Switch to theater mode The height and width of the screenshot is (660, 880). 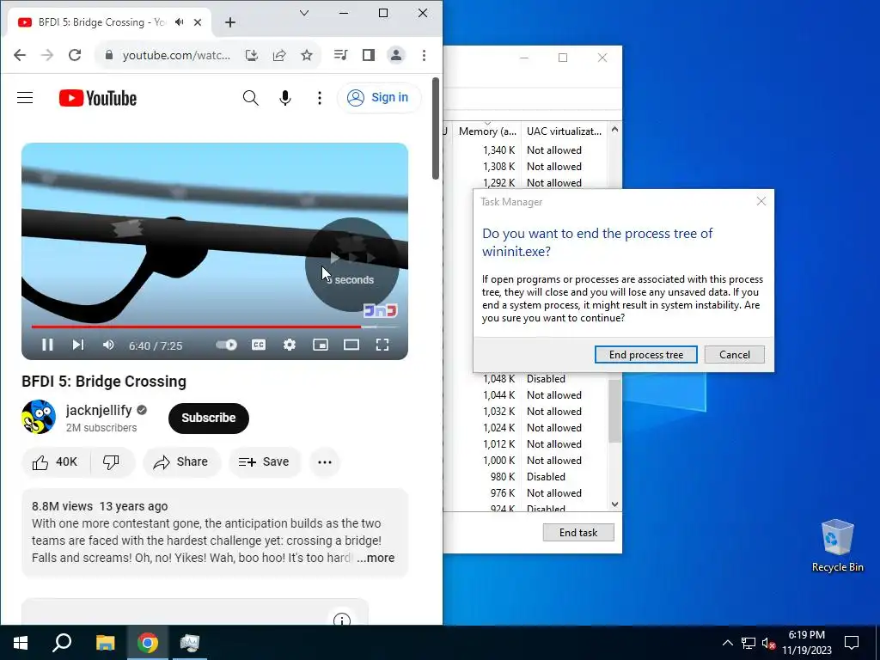[x=351, y=345]
